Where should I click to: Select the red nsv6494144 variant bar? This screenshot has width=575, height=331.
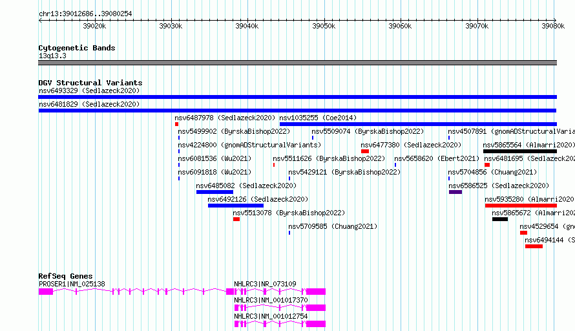pos(534,246)
